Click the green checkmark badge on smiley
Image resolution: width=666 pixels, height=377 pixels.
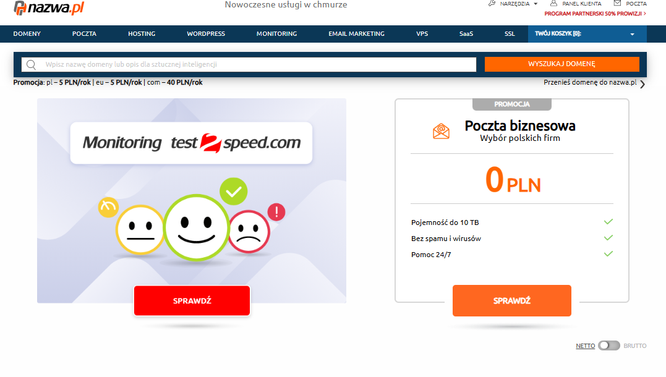234,192
